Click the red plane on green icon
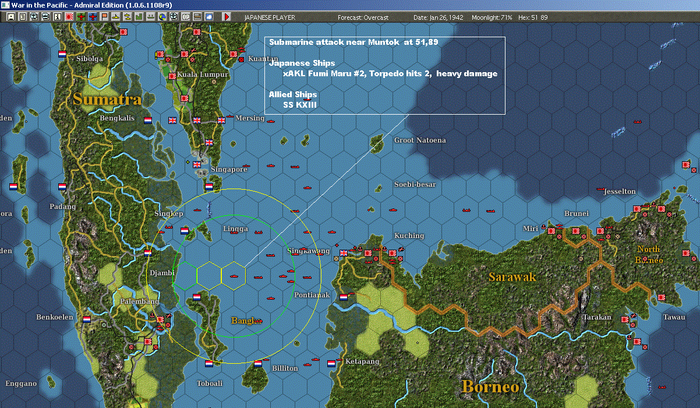 81,17
